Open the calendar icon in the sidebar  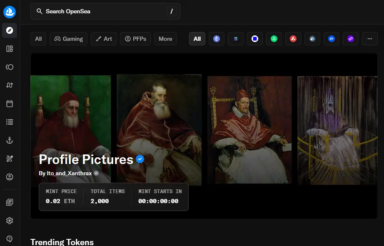[10, 104]
